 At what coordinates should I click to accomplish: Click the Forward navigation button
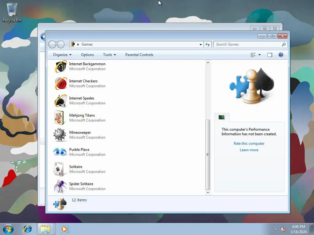pyautogui.click(x=61, y=44)
